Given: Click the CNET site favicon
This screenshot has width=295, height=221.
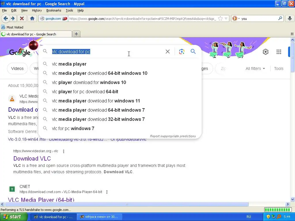Looking at the screenshot, I should (12, 189).
